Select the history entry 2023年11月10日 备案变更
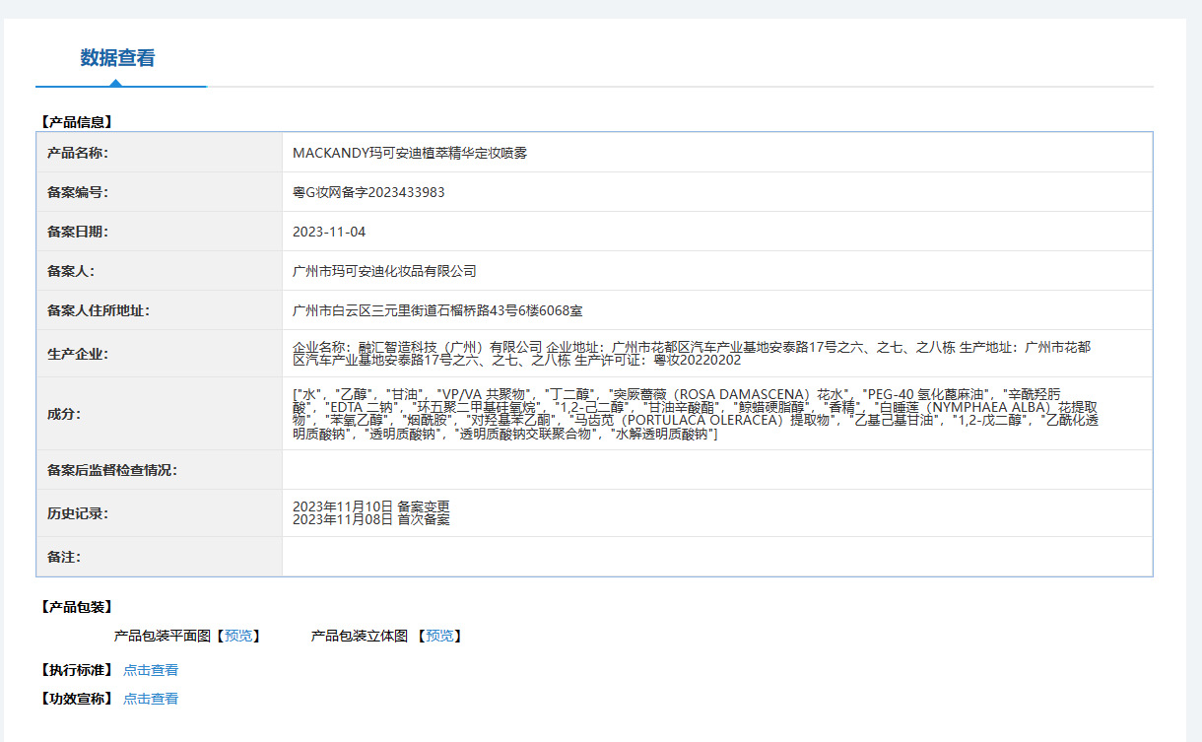Image resolution: width=1202 pixels, height=742 pixels. pyautogui.click(x=371, y=506)
